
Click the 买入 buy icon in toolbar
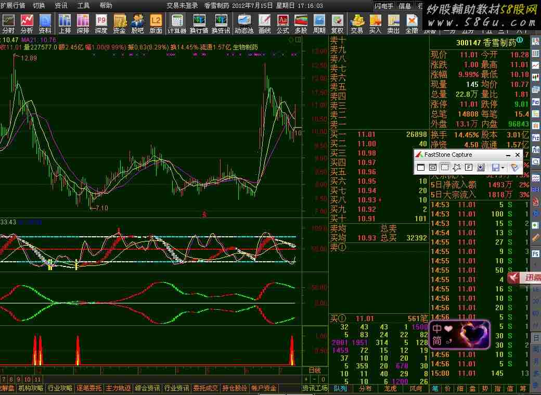(x=375, y=23)
